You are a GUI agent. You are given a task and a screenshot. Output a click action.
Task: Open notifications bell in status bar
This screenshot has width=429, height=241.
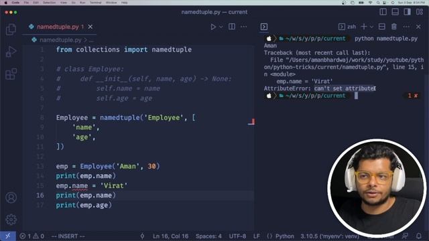click(418, 236)
